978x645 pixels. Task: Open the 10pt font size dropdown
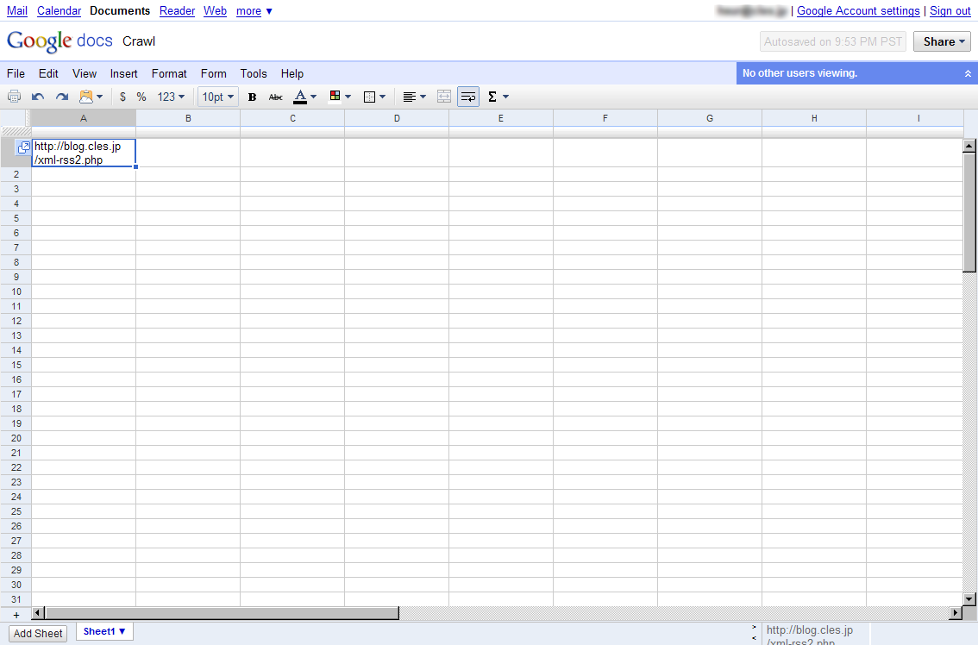(x=218, y=97)
